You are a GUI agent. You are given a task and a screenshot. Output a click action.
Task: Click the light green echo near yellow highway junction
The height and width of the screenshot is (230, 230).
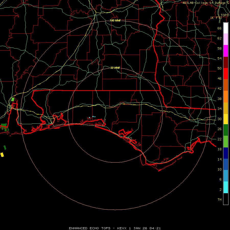(13, 99)
